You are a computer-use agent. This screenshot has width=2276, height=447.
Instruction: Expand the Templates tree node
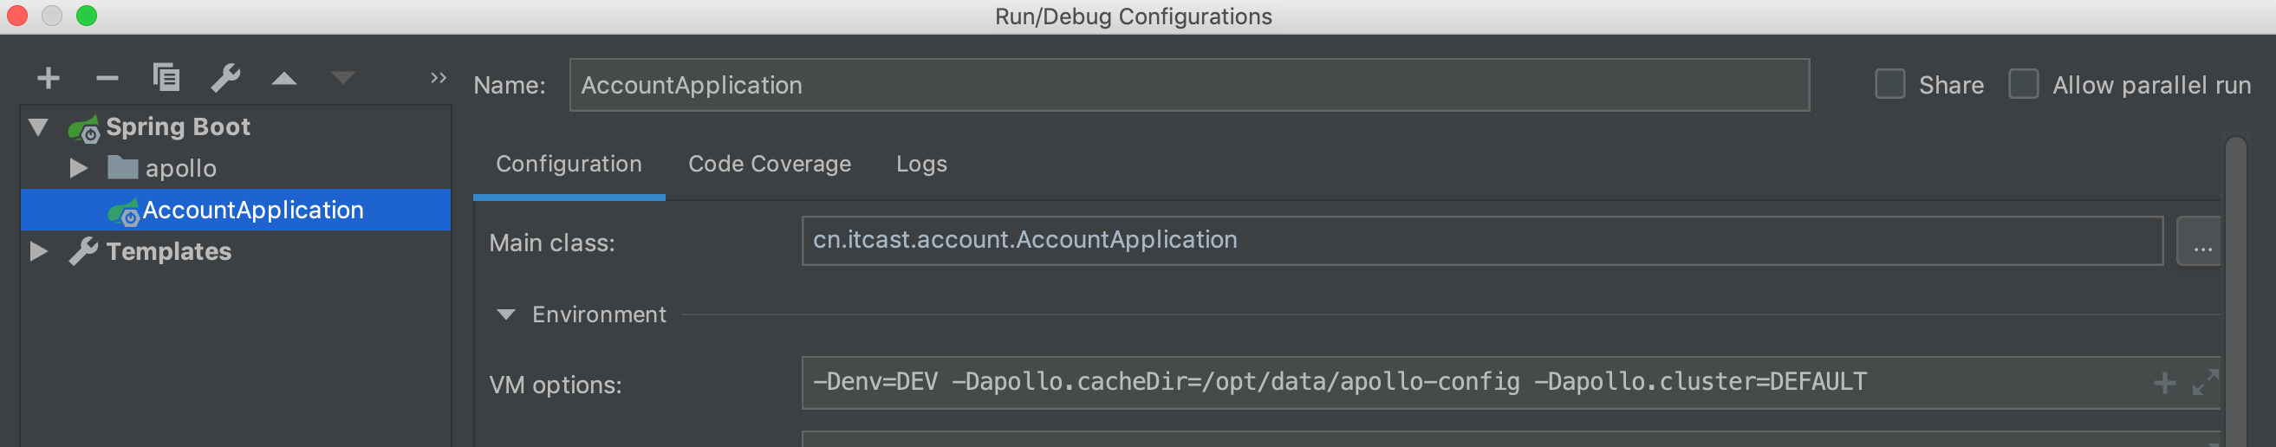coord(38,252)
